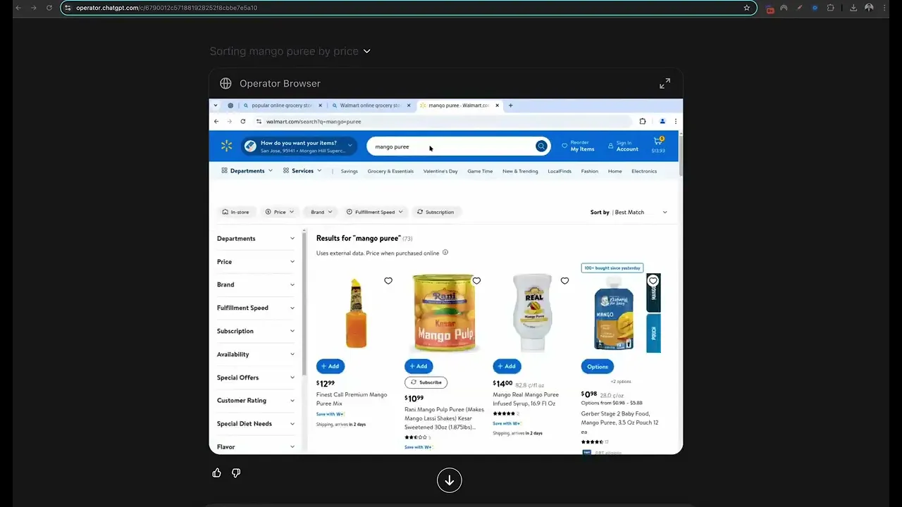
Task: Add Rani Mango Pulp Puree to cart
Action: tap(419, 366)
